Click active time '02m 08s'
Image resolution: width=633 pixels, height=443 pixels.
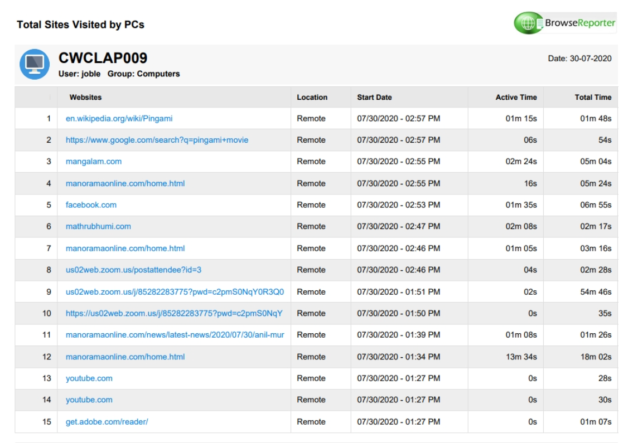point(521,226)
